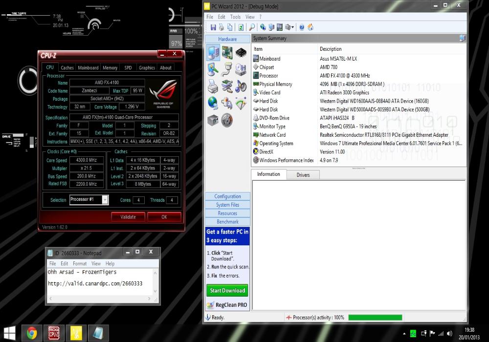The image size is (489, 342).
Task: Click the Validate button in CPU-Z
Action: pos(128,217)
